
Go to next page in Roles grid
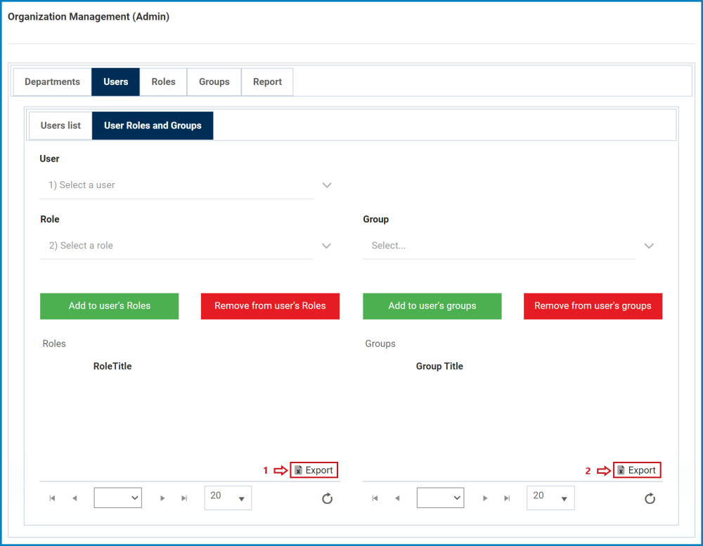pyautogui.click(x=162, y=498)
